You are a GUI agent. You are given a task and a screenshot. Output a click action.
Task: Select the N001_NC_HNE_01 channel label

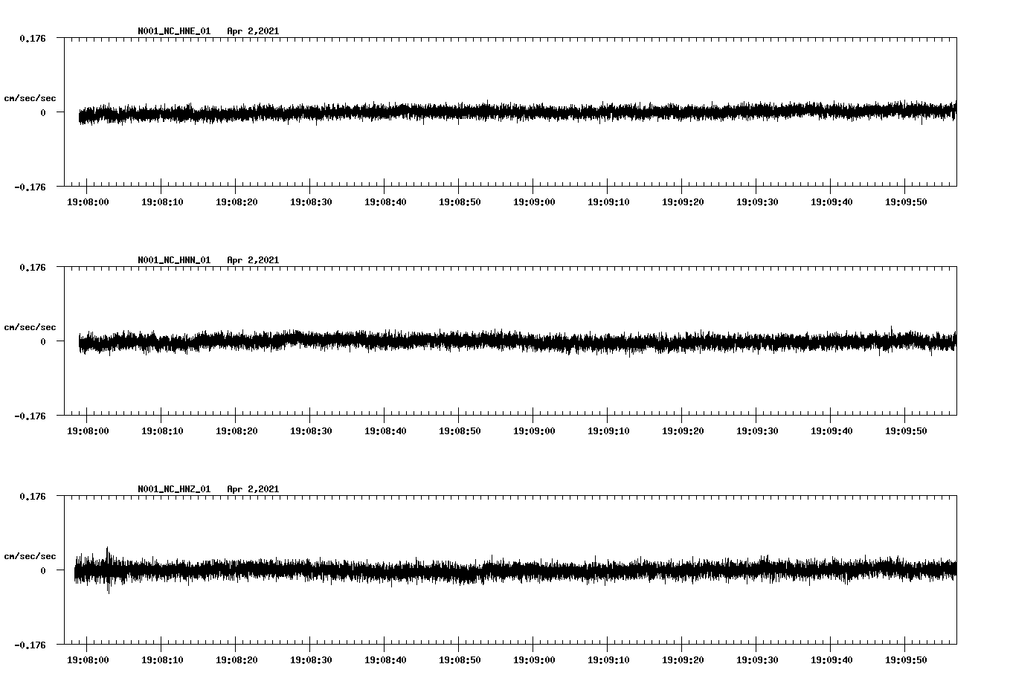tap(173, 31)
